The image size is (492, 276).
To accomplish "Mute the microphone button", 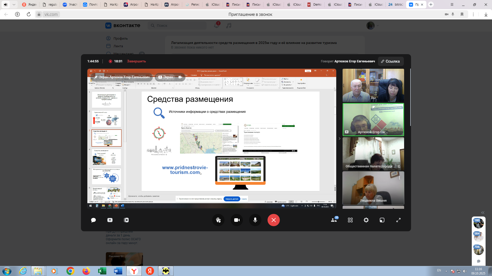I will (255, 220).
